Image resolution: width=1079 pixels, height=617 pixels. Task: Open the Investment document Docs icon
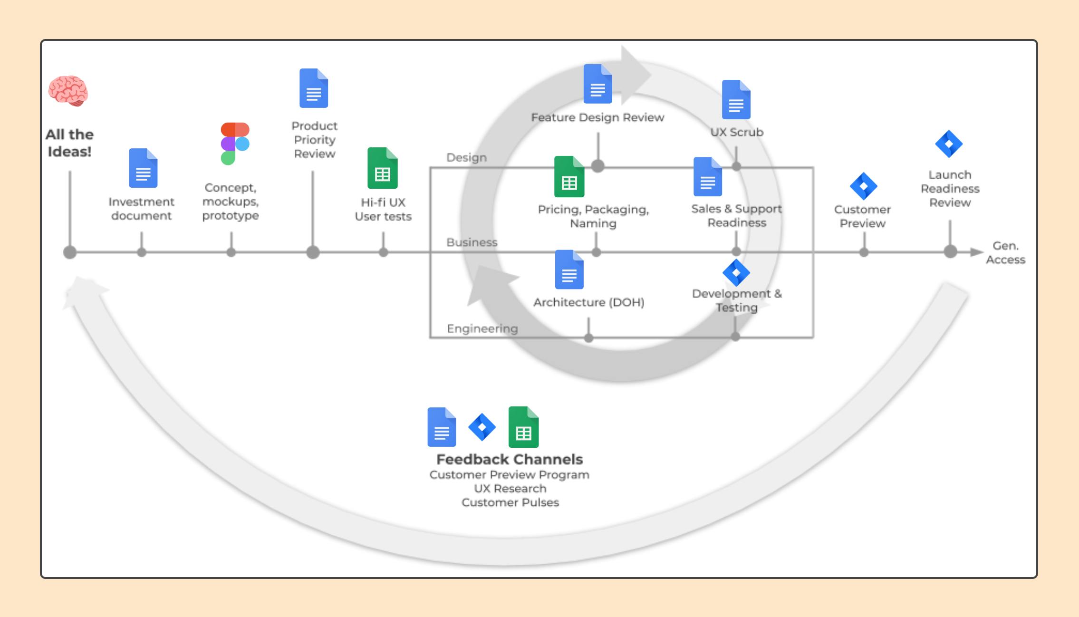point(143,168)
